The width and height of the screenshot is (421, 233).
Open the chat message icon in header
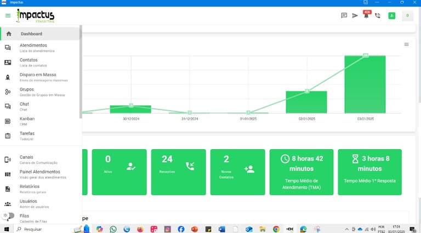click(x=344, y=15)
